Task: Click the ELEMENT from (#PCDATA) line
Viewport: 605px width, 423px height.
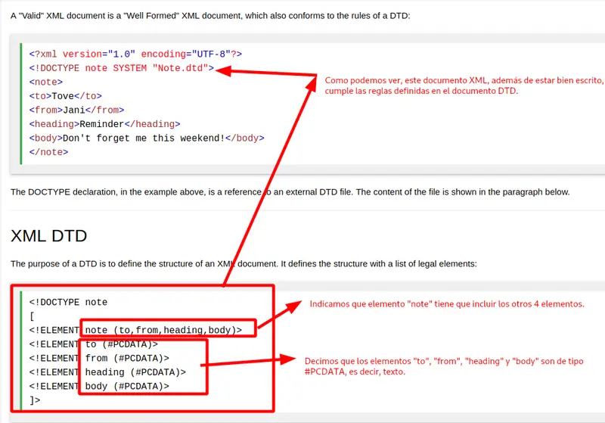Action: [99, 358]
